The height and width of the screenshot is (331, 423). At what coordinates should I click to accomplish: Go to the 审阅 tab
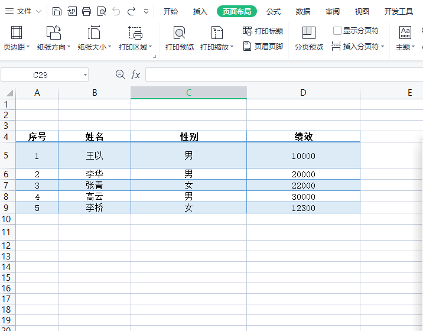click(333, 11)
